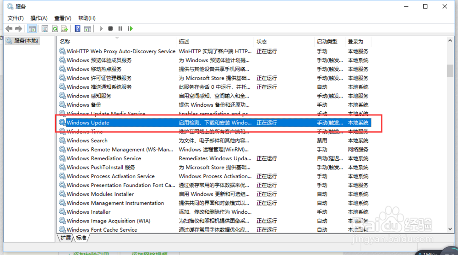The width and height of the screenshot is (458, 255).
Task: Select Windows Management Instrumentation name
Action: (115, 203)
